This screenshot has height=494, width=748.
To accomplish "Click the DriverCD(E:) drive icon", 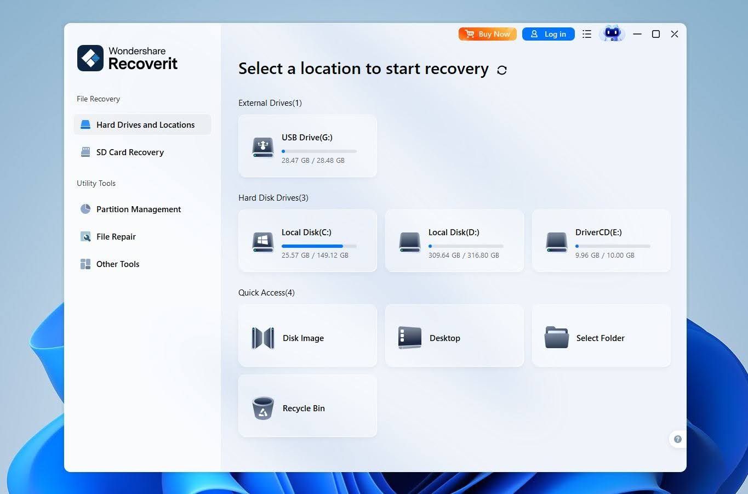I will (557, 242).
